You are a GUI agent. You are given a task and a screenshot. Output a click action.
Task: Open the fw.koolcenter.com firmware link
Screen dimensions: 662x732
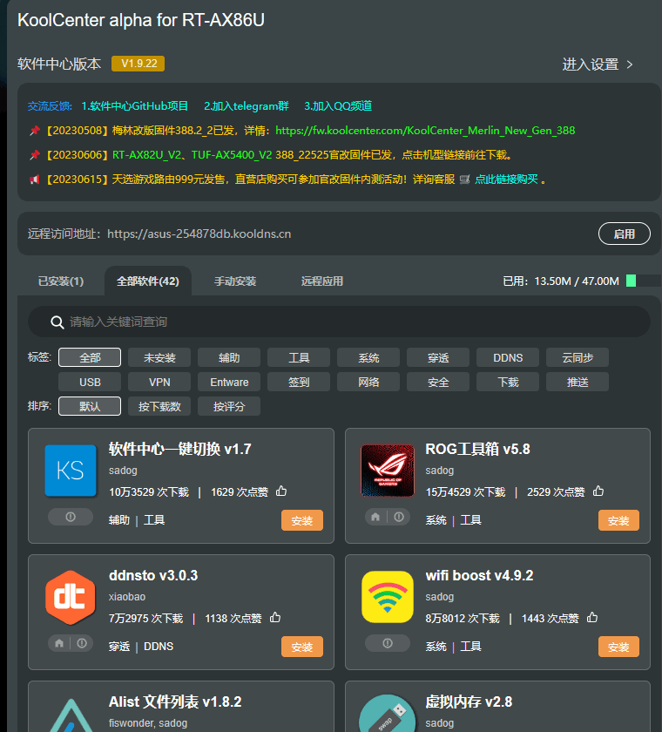[425, 130]
